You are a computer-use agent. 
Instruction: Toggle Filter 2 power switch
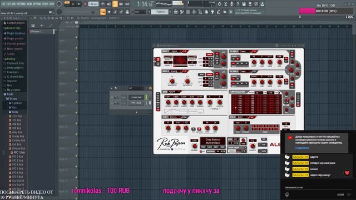coord(255,72)
